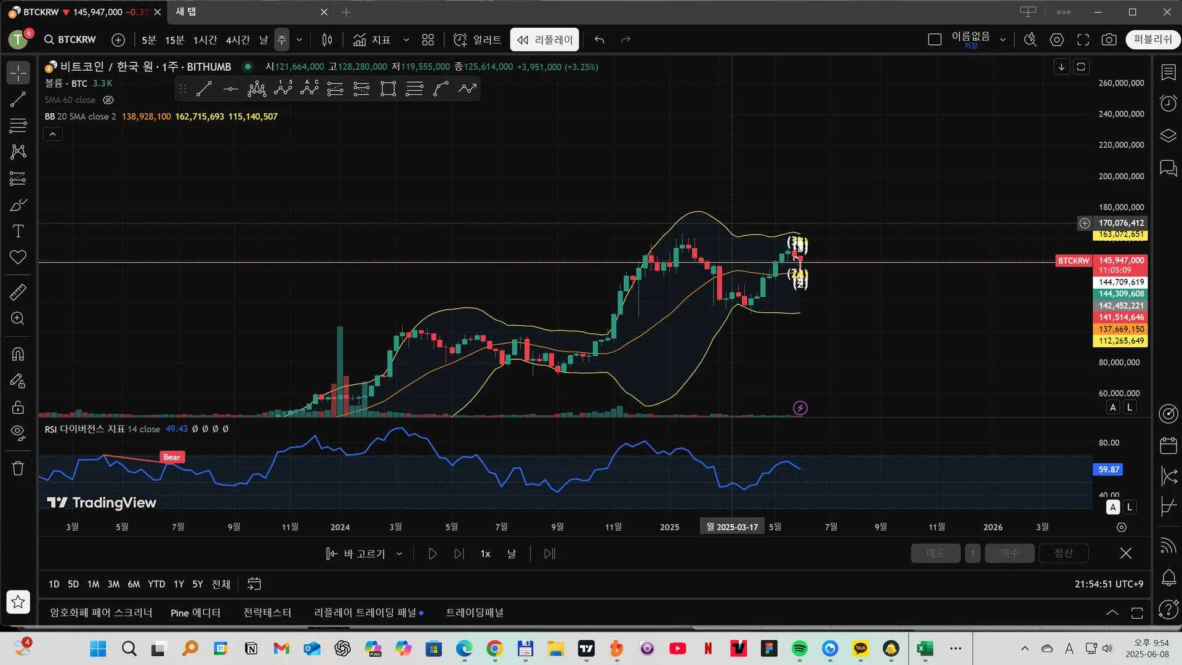Select the text annotation tool
This screenshot has height=665, width=1182.
18,231
